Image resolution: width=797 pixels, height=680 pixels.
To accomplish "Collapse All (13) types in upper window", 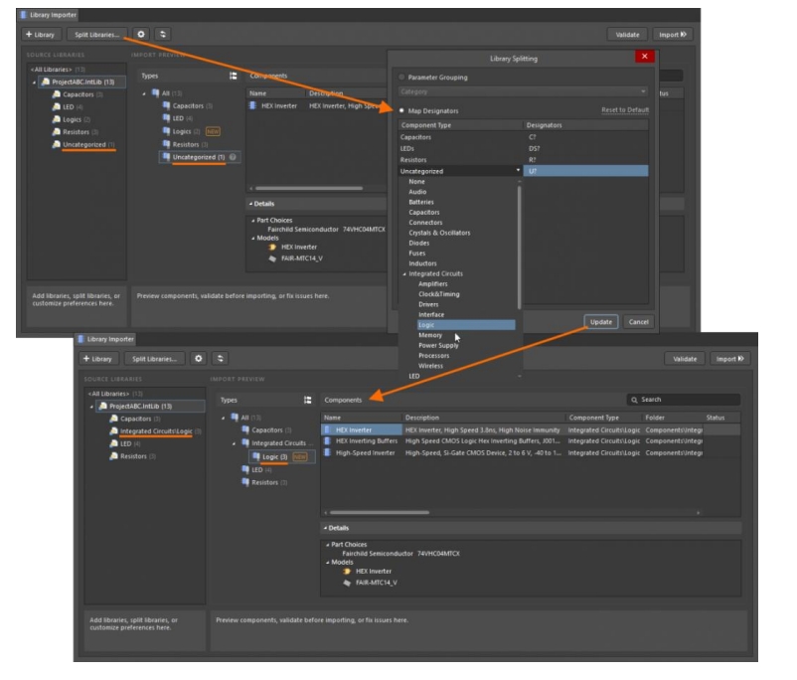I will coord(144,93).
